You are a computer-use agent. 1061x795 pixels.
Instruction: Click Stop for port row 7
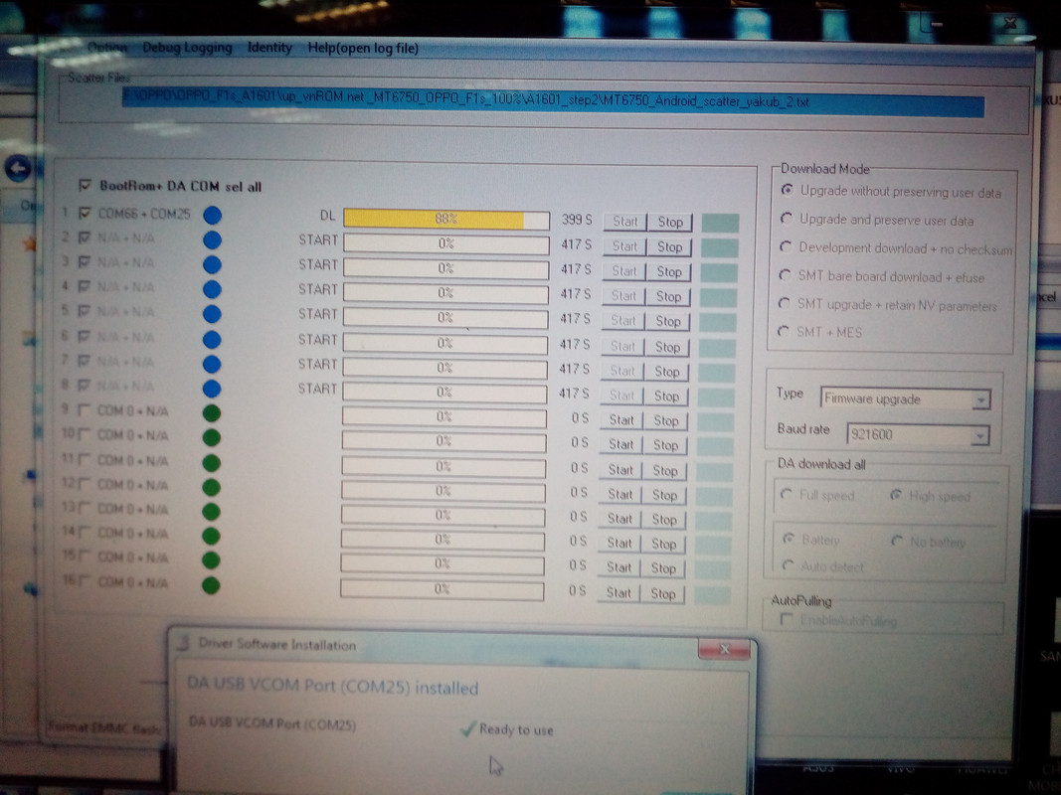coord(666,371)
